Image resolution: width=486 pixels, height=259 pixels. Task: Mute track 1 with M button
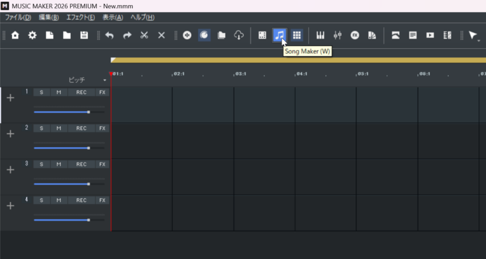[59, 92]
